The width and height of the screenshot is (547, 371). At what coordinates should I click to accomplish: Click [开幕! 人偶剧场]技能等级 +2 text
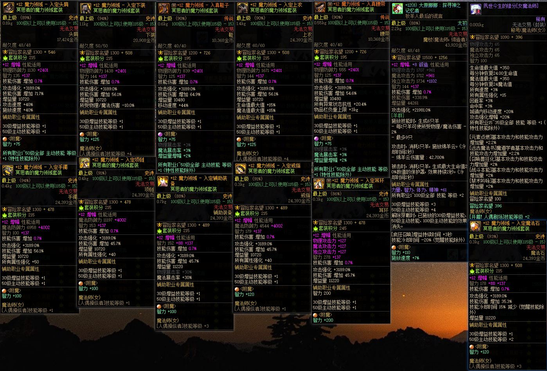500,217
